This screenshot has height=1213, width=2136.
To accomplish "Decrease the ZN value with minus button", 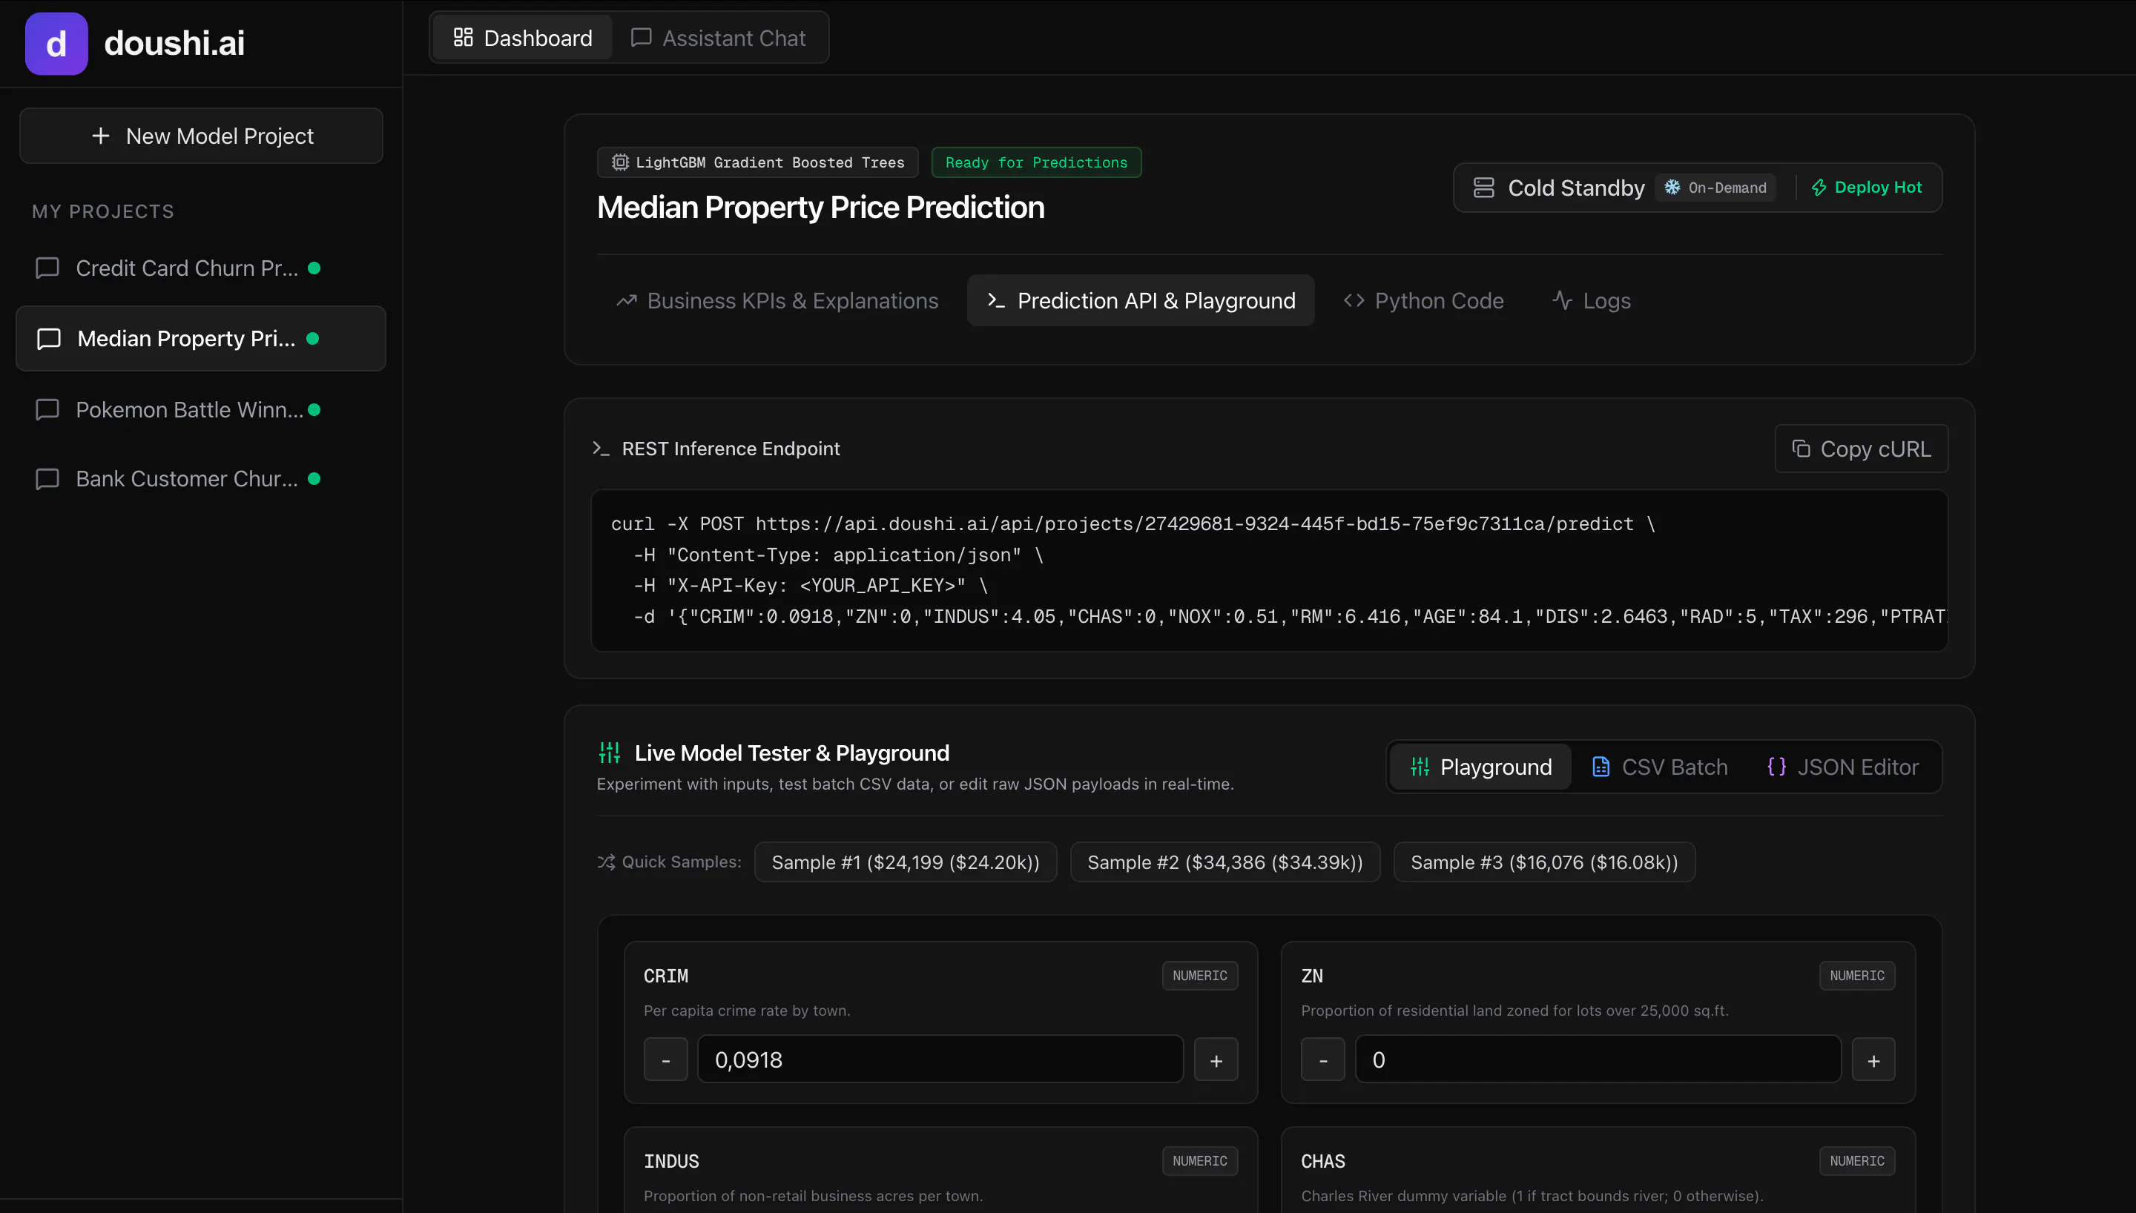I will point(1323,1059).
